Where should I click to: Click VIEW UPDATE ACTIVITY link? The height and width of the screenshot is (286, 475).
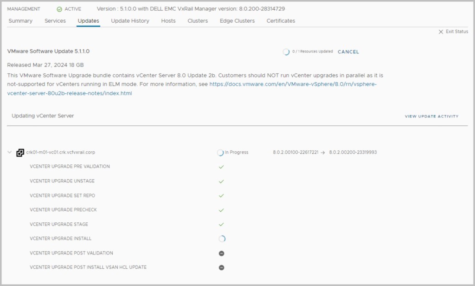431,117
